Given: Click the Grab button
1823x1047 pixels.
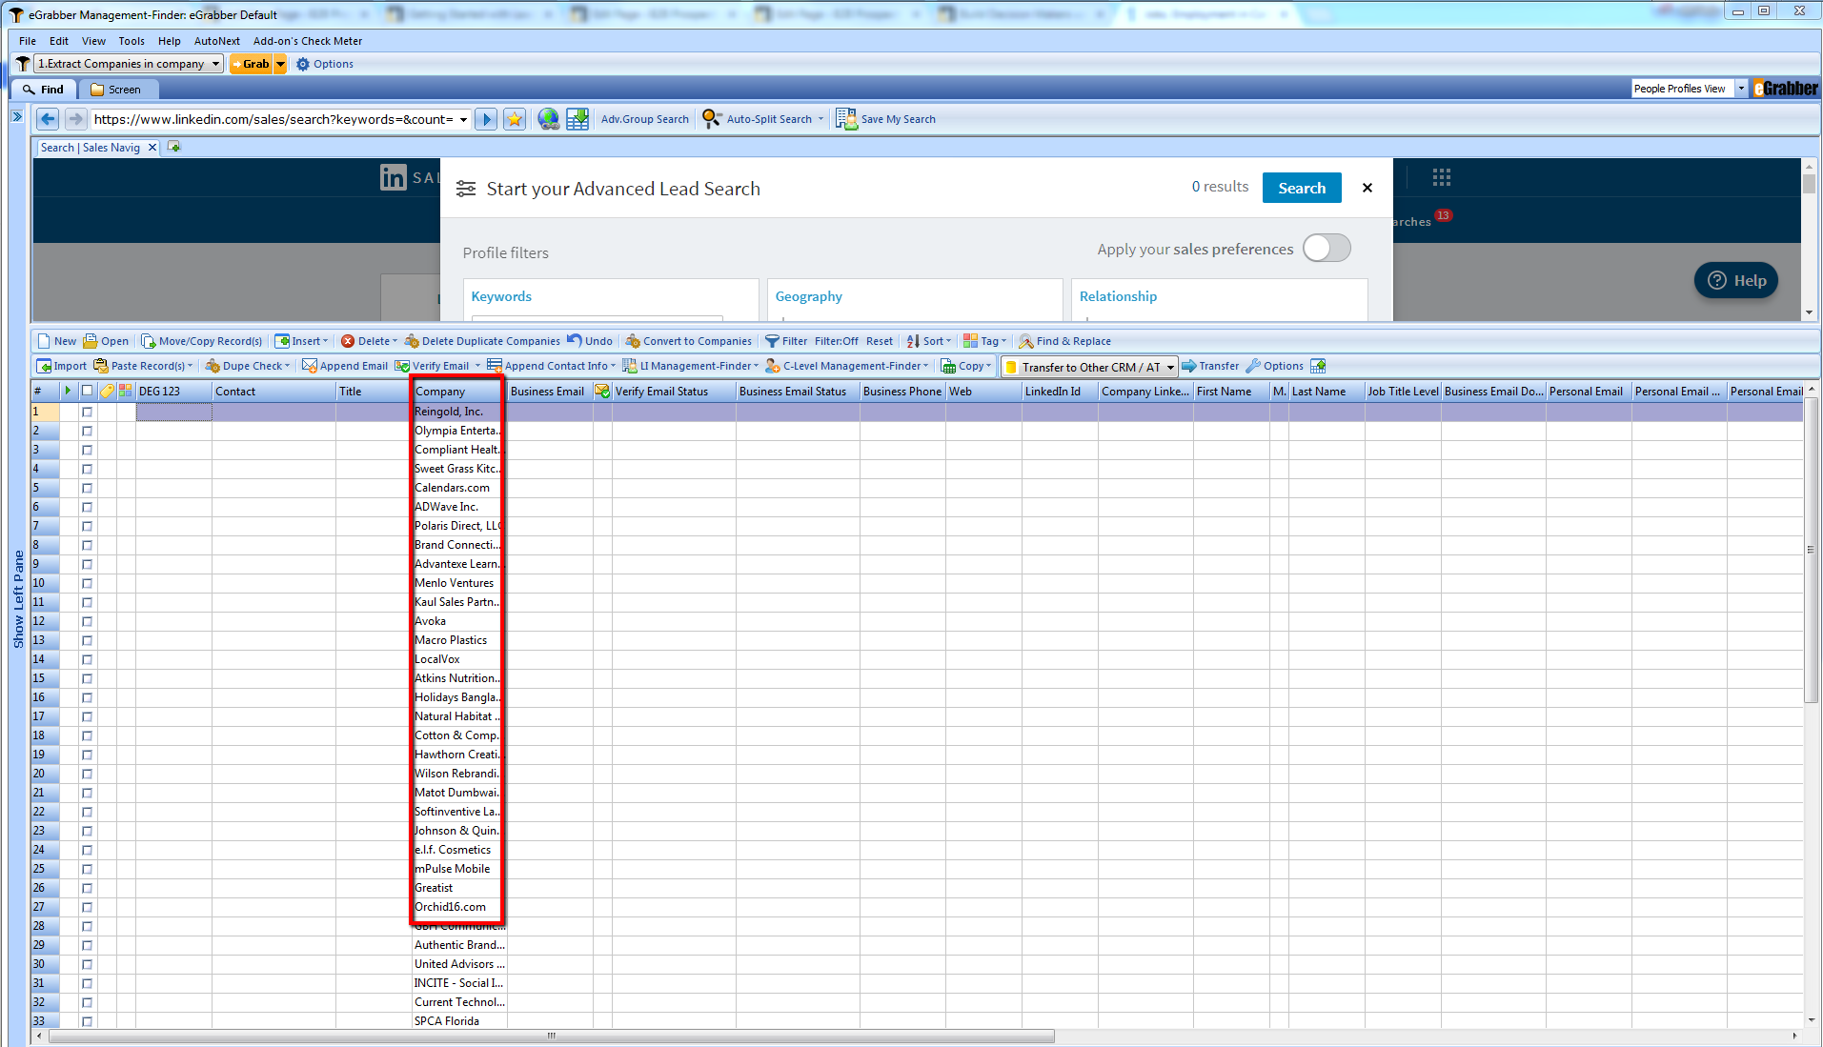Looking at the screenshot, I should pyautogui.click(x=252, y=64).
